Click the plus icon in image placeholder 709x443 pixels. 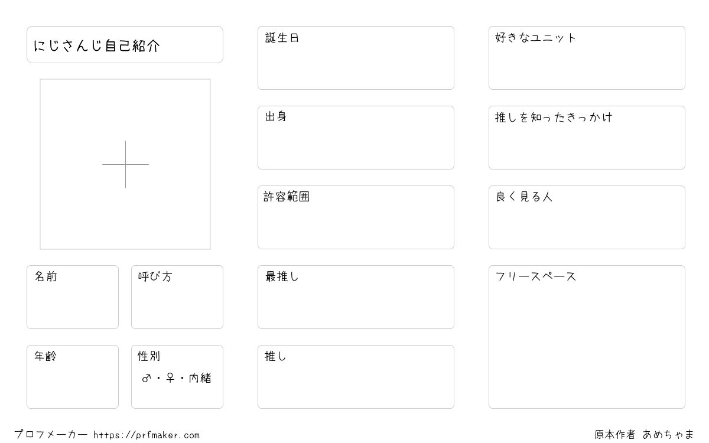[125, 164]
